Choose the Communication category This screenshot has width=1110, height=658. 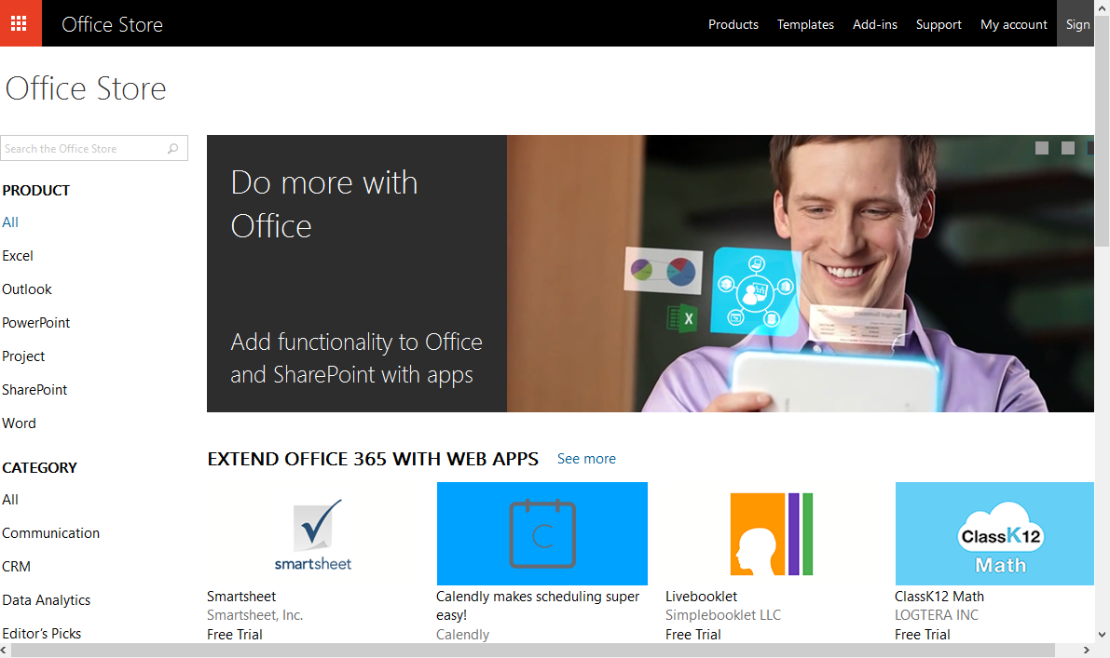click(x=51, y=533)
